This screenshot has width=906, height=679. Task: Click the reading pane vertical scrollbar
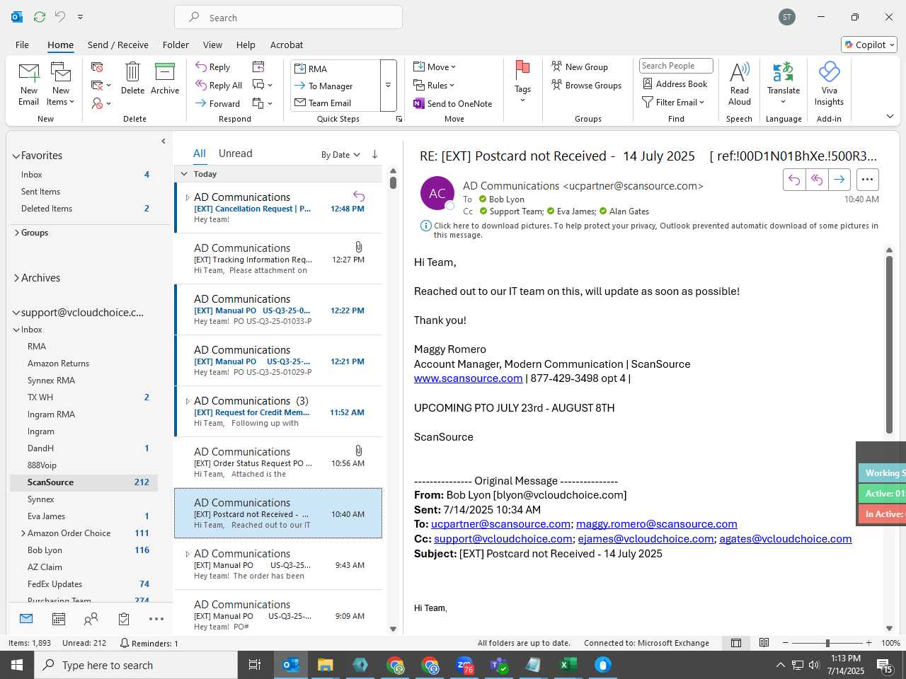click(x=889, y=344)
